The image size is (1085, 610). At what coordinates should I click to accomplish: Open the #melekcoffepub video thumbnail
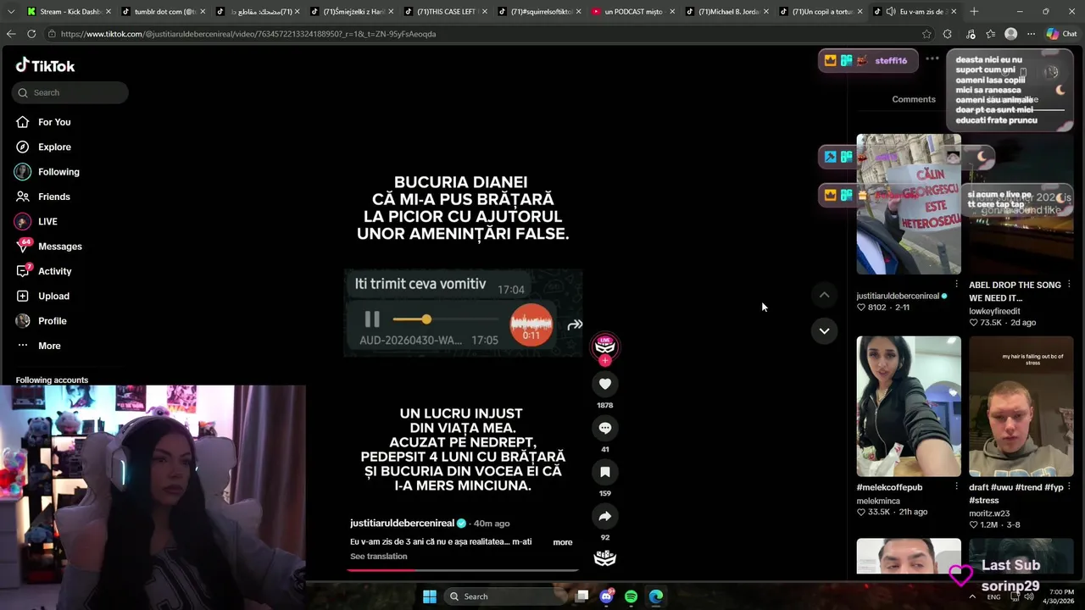tap(909, 407)
